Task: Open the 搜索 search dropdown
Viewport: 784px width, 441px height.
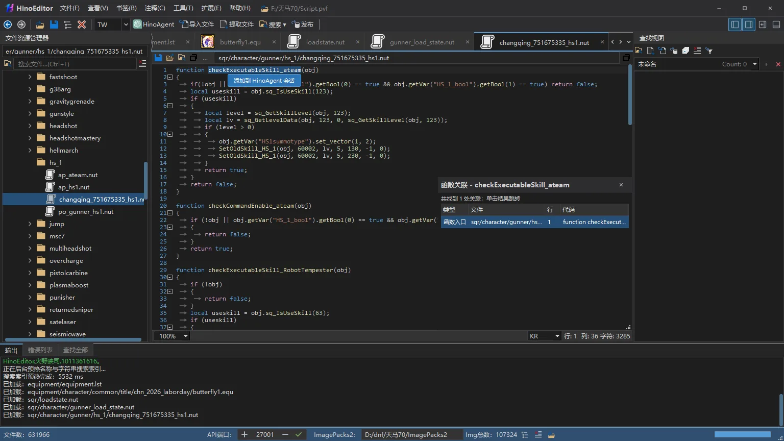Action: 273,24
